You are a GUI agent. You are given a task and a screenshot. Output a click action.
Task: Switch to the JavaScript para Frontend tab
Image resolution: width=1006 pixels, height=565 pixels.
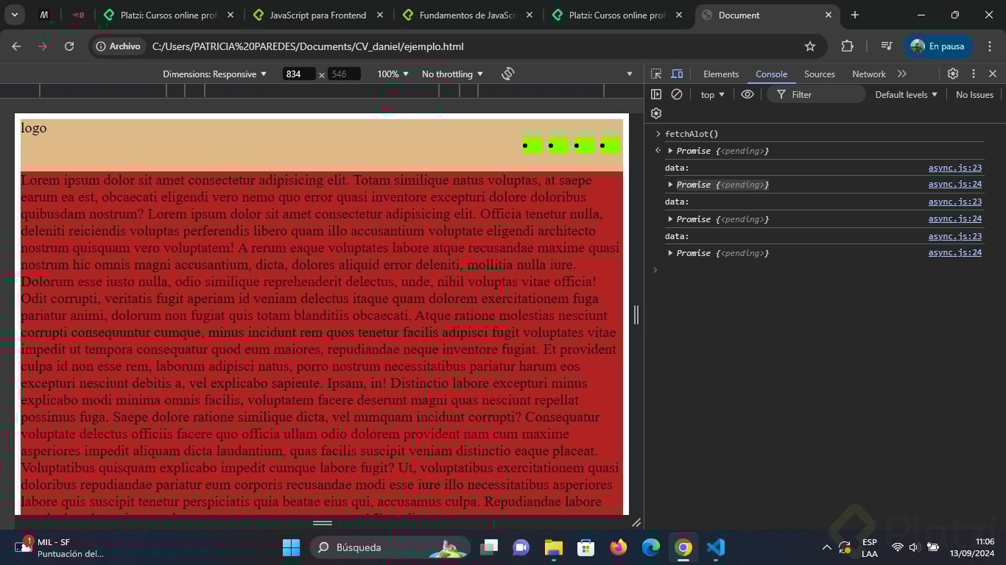pyautogui.click(x=318, y=15)
